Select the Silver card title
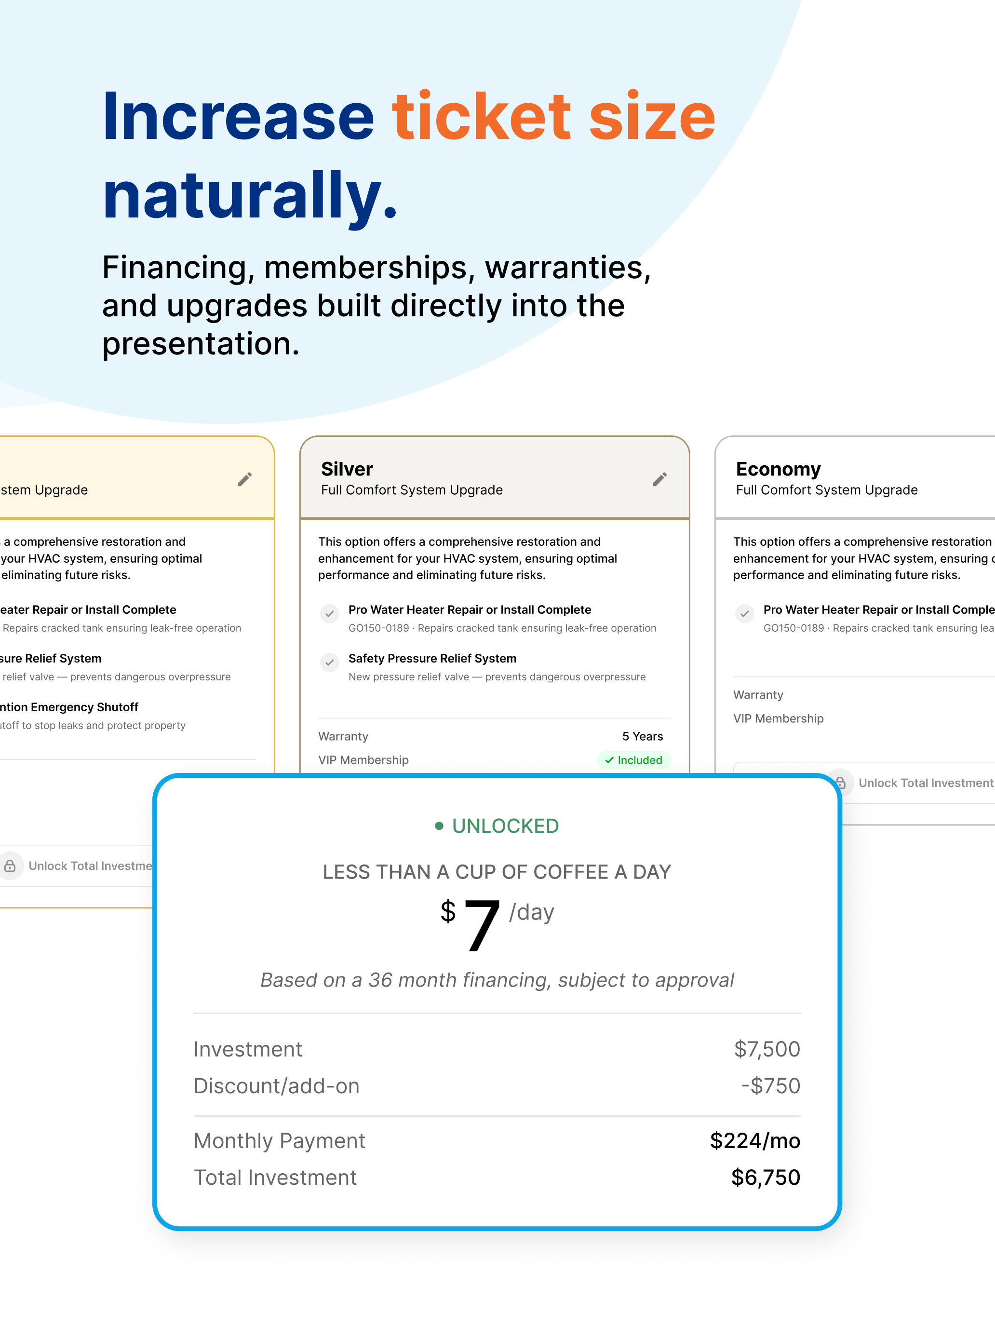995x1327 pixels. point(347,469)
